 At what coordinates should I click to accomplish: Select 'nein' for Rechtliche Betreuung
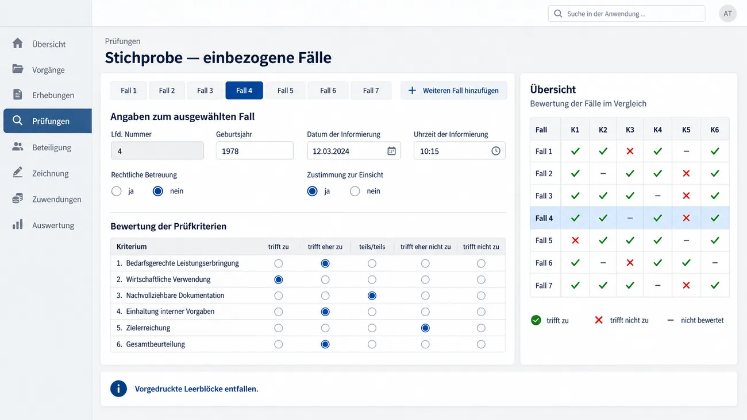pos(158,191)
